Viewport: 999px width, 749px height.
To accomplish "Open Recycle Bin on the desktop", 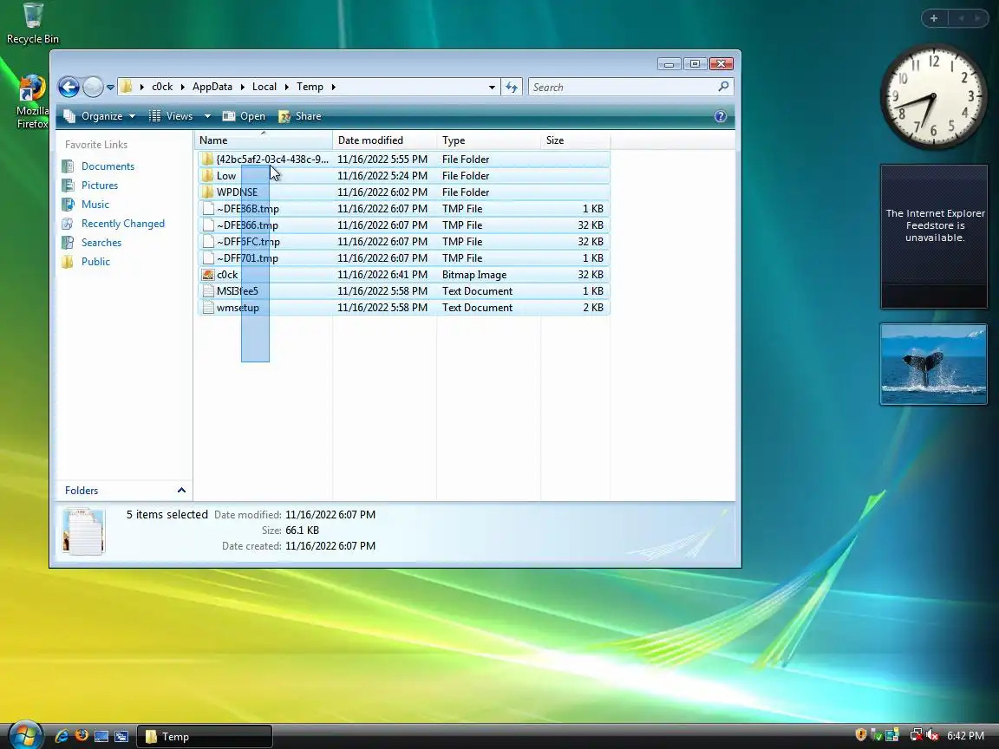I will [x=32, y=23].
